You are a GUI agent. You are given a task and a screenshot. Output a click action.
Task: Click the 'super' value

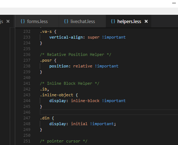point(93,38)
